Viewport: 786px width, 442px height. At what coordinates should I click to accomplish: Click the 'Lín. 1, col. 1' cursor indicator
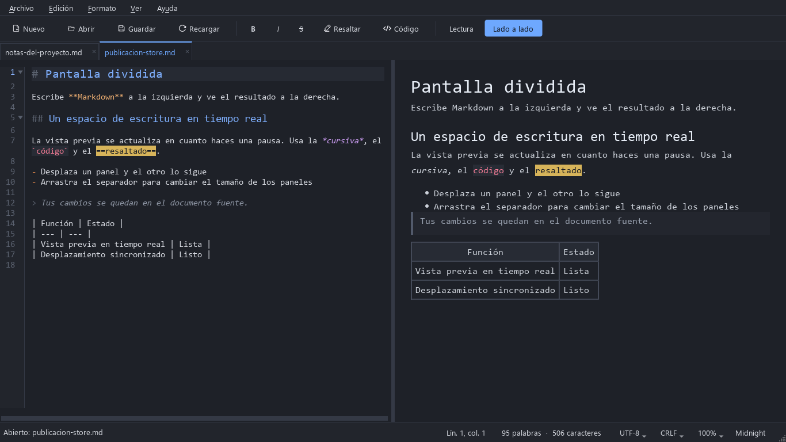click(x=466, y=433)
